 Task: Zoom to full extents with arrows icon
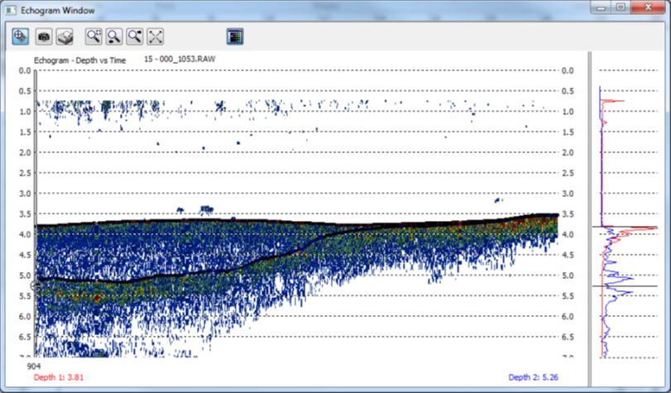coord(156,36)
